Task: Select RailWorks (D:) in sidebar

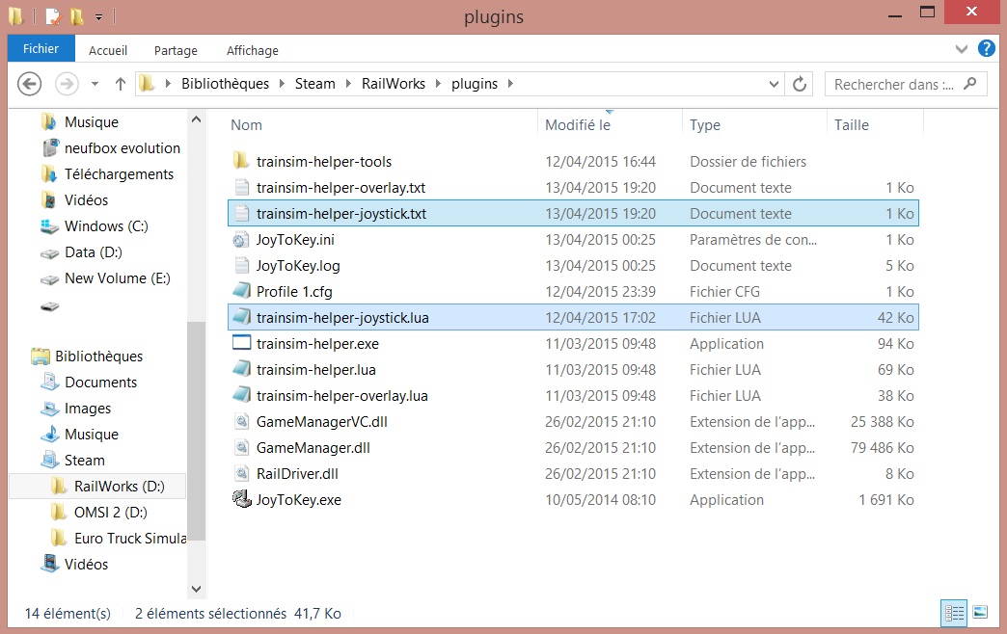Action: 119,487
